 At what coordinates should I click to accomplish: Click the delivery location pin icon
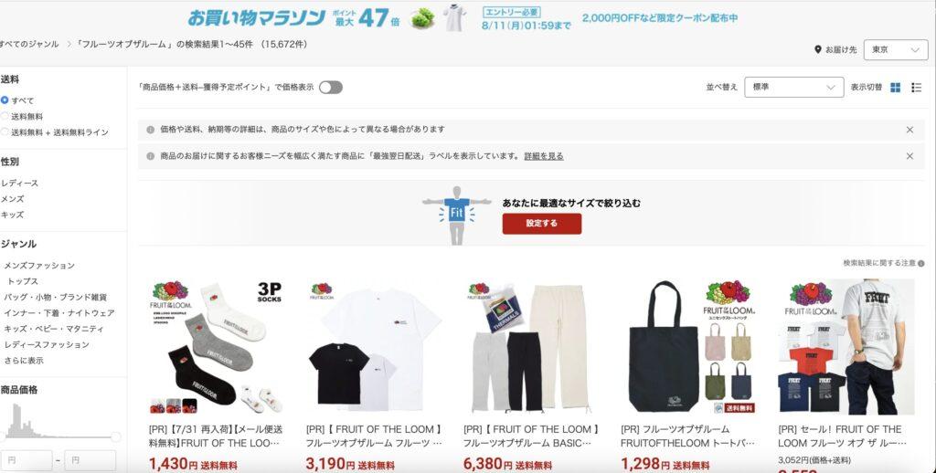(818, 49)
